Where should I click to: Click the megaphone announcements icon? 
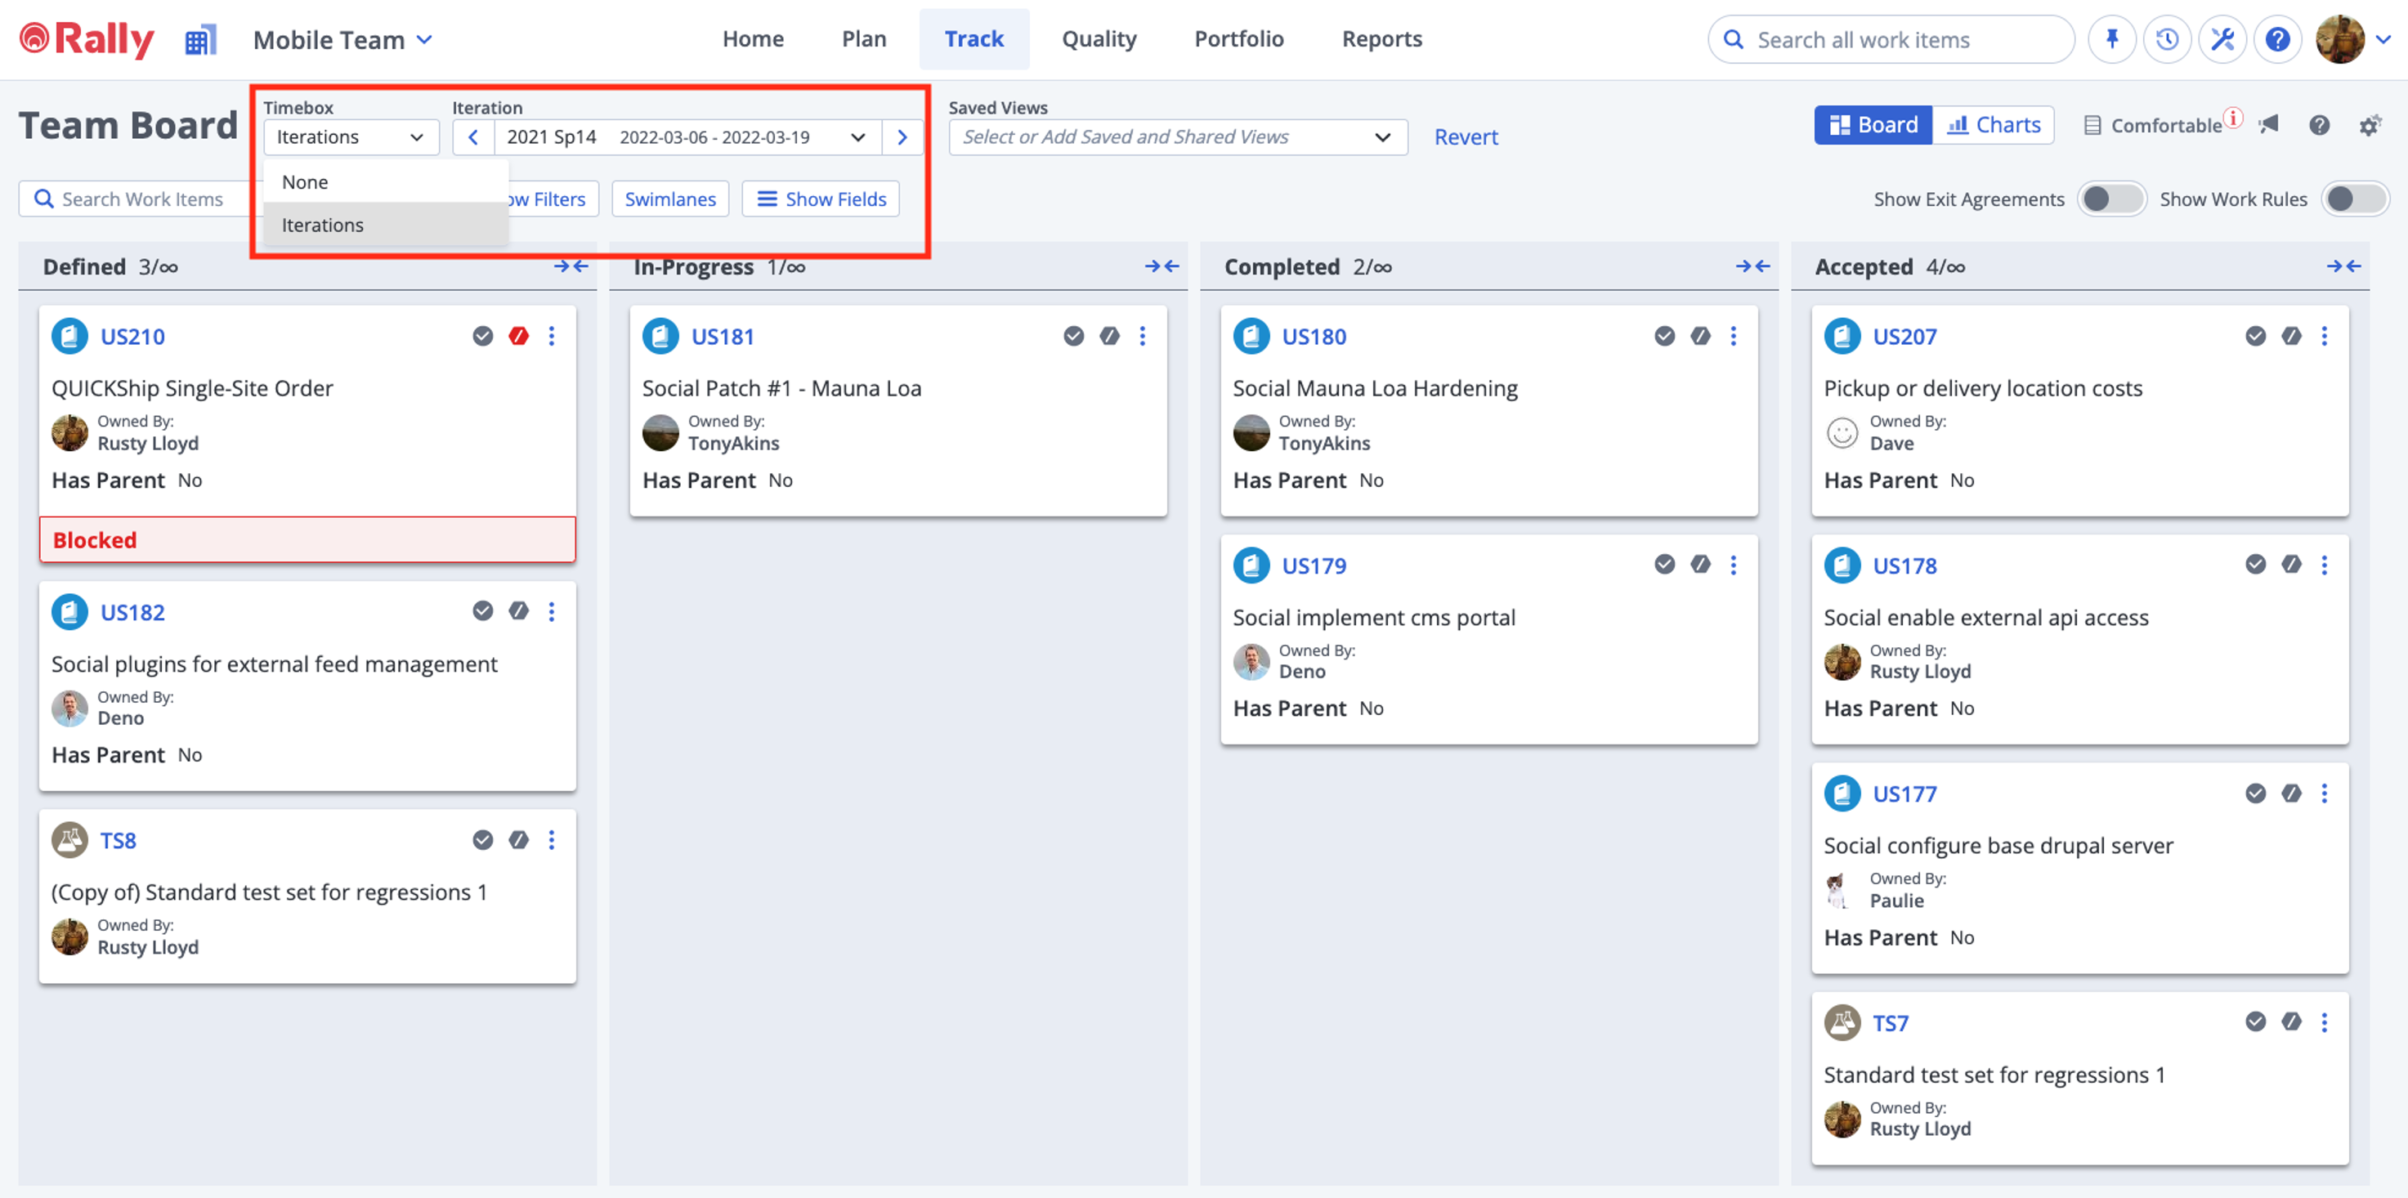2269,124
